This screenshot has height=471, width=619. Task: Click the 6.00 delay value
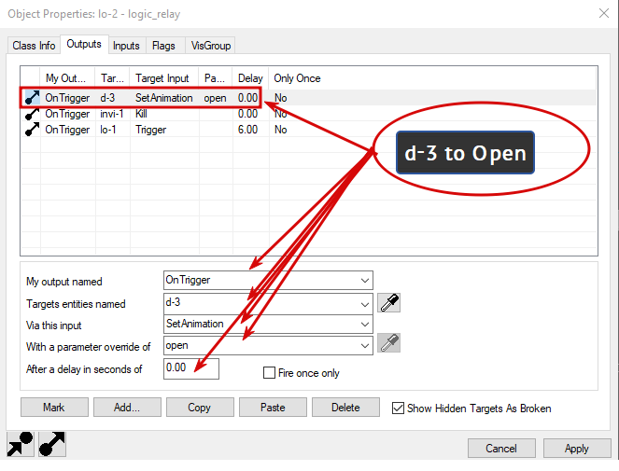[247, 130]
